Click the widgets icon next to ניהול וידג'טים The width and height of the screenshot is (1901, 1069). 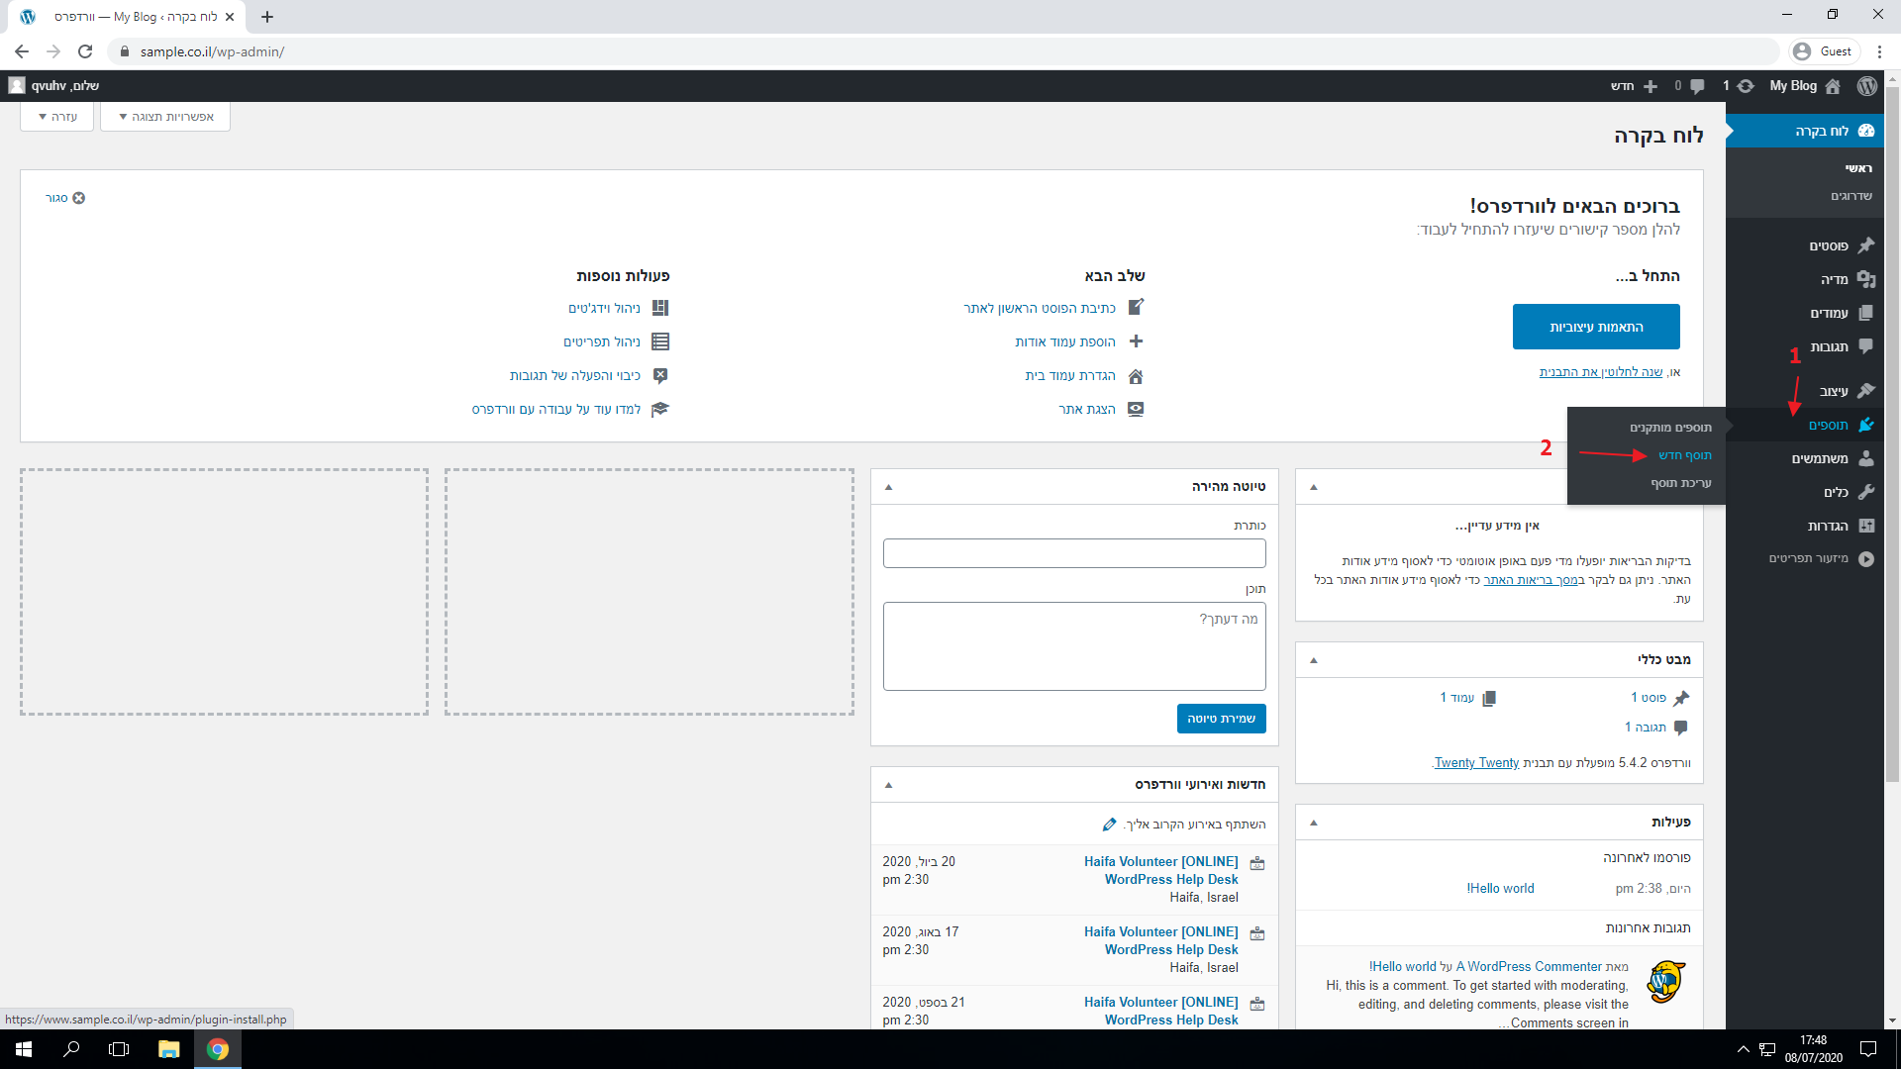tap(660, 308)
